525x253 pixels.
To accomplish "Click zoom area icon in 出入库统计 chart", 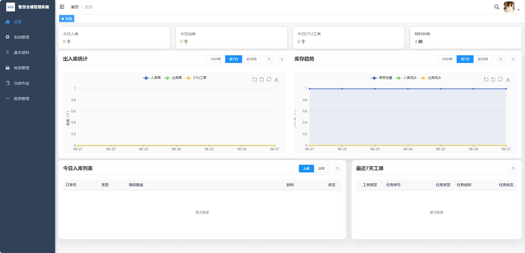I will [255, 79].
